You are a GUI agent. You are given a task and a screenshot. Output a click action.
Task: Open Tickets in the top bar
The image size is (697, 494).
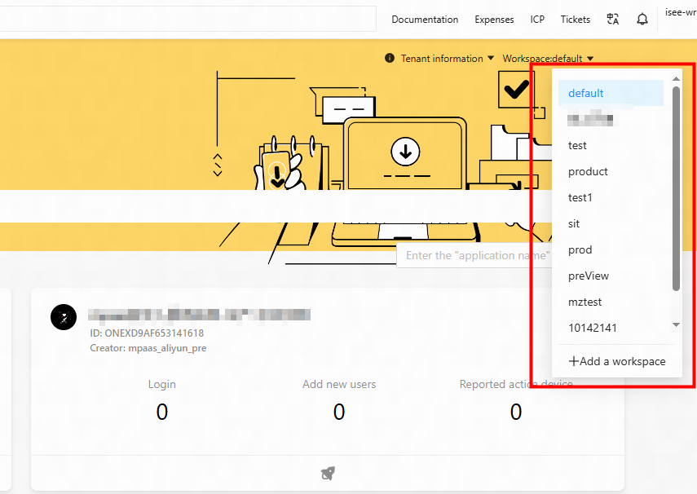point(576,20)
